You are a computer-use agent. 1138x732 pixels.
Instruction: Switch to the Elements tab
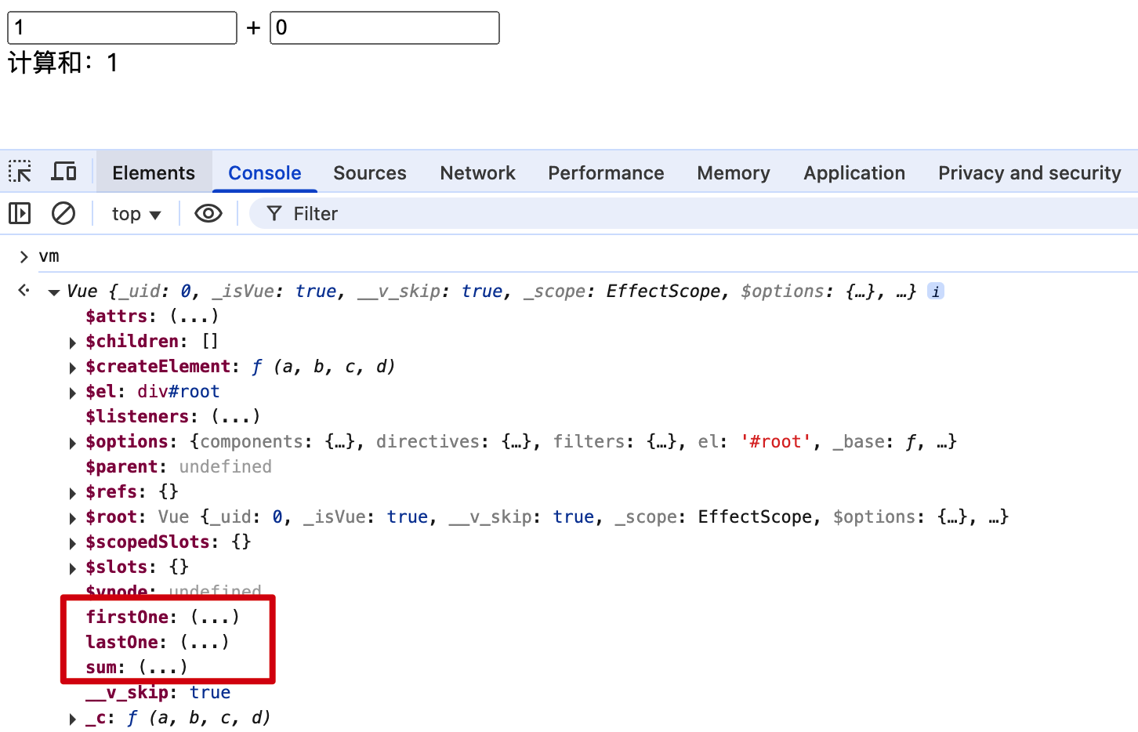[154, 172]
